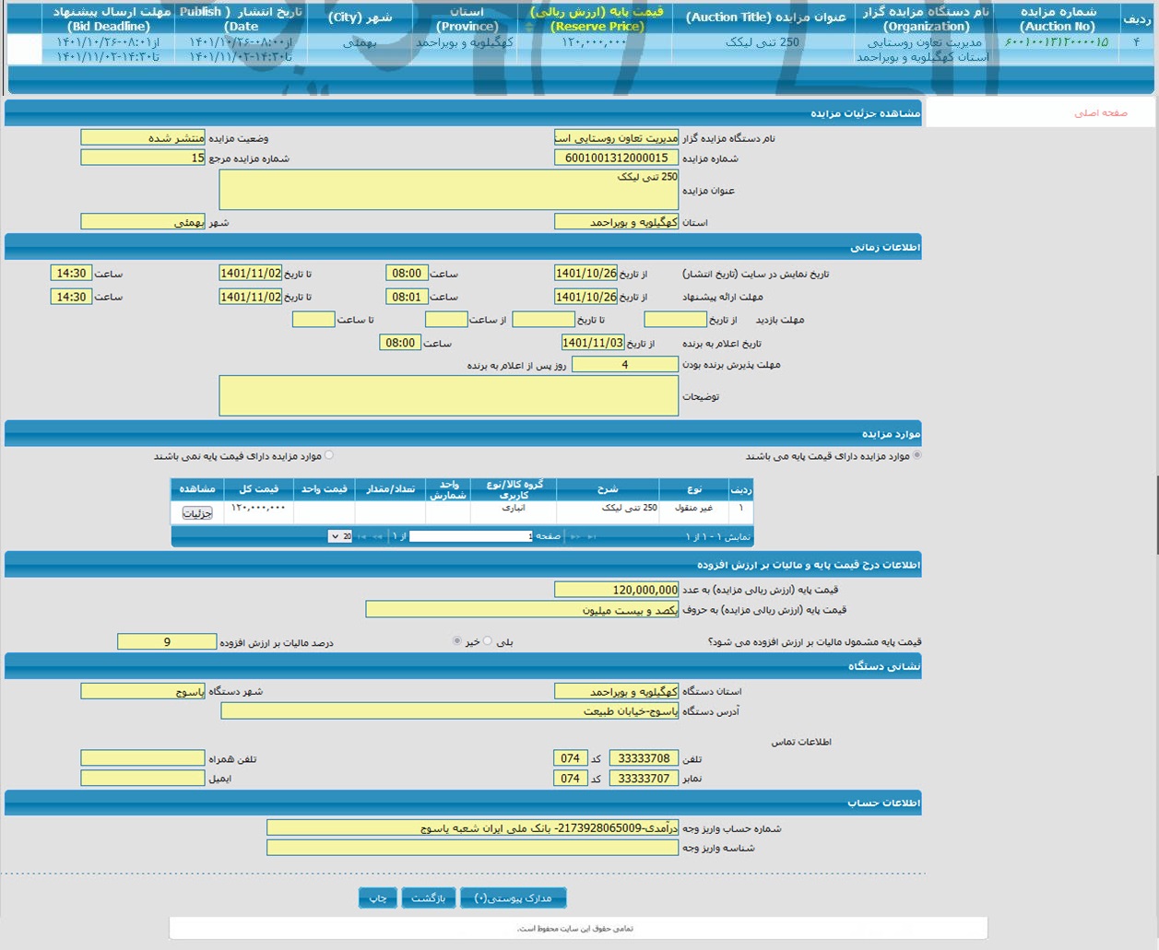
Task: Open the green auction number link in the top row
Action: tap(1057, 42)
